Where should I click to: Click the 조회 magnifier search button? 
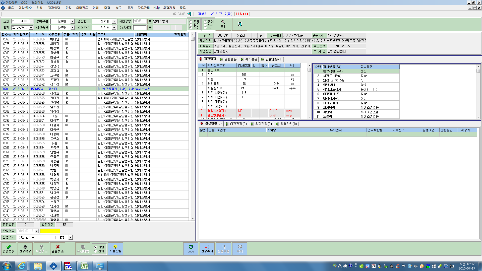tap(223, 24)
